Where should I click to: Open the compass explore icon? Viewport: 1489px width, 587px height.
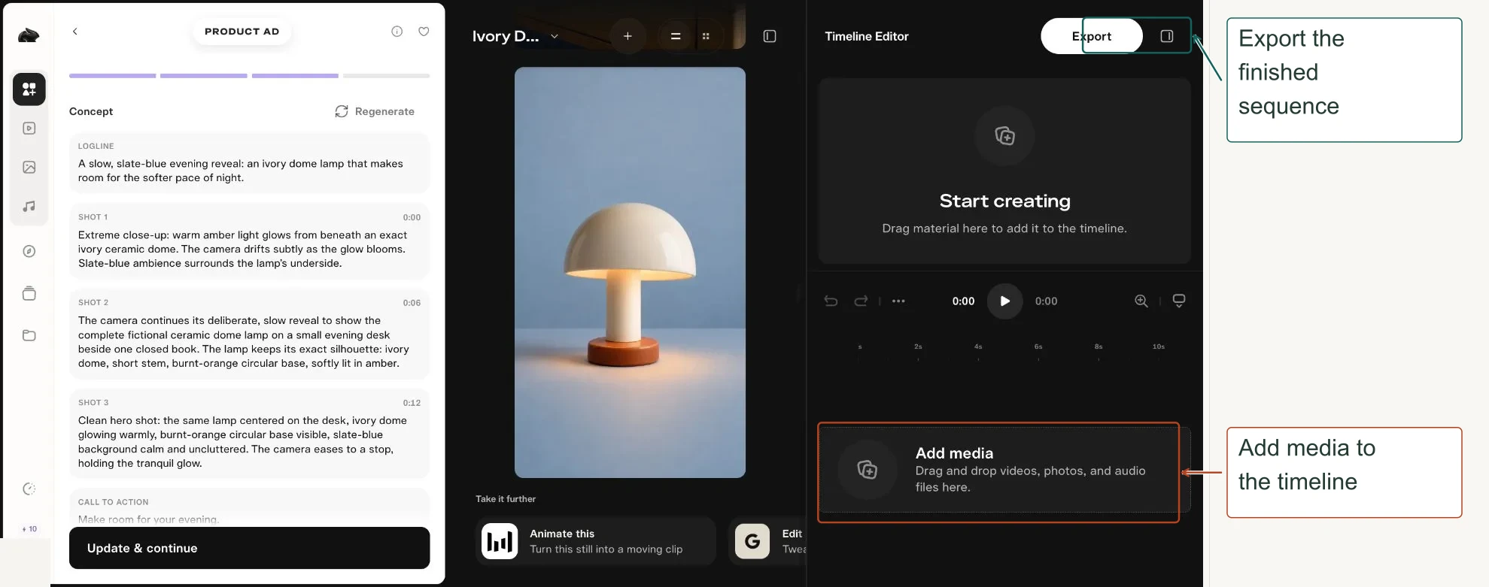click(x=29, y=252)
